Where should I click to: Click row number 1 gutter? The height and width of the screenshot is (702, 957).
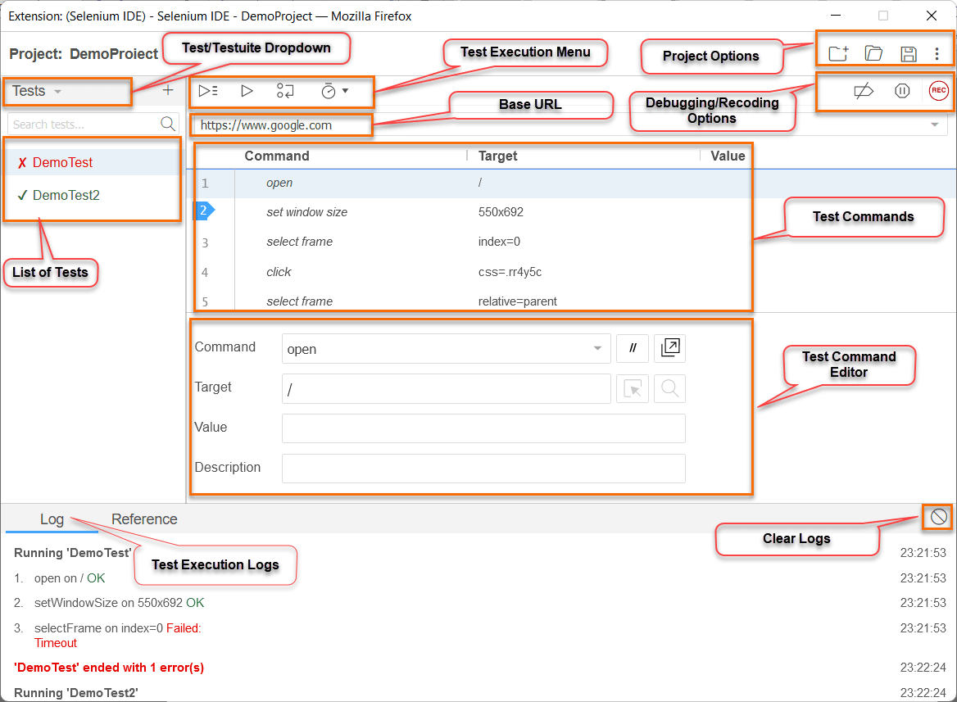click(205, 183)
